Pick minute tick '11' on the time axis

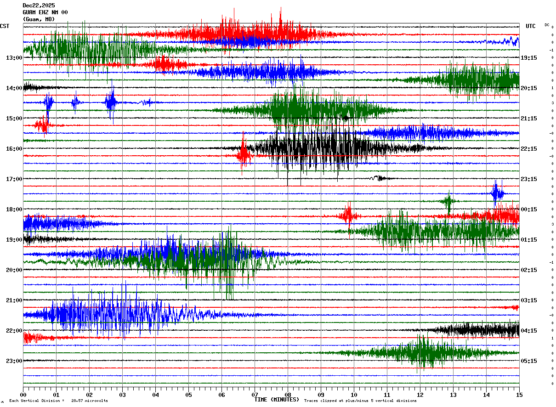click(x=387, y=395)
